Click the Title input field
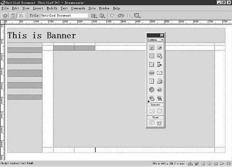The height and width of the screenshot is (167, 232). pyautogui.click(x=64, y=16)
